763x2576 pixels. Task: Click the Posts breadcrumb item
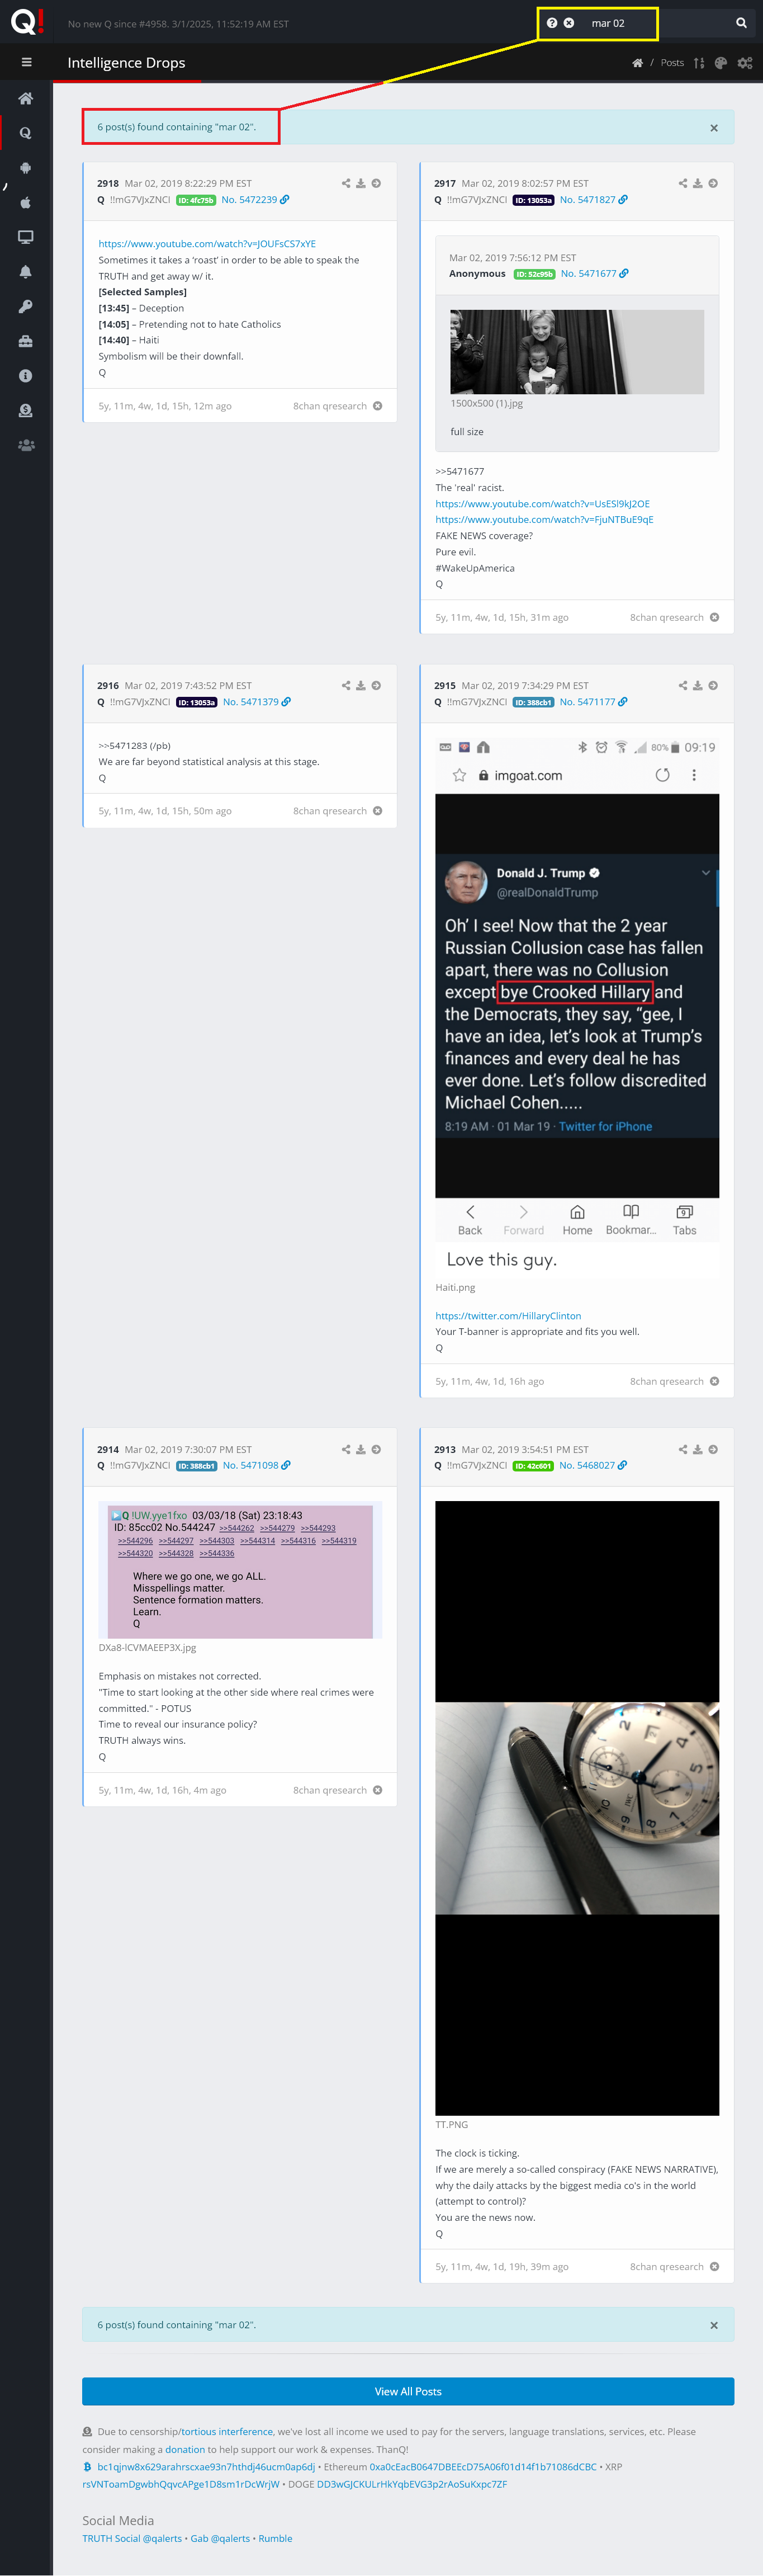click(672, 63)
